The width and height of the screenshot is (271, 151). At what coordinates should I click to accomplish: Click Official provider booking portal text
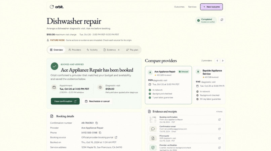pyautogui.click(x=97, y=137)
